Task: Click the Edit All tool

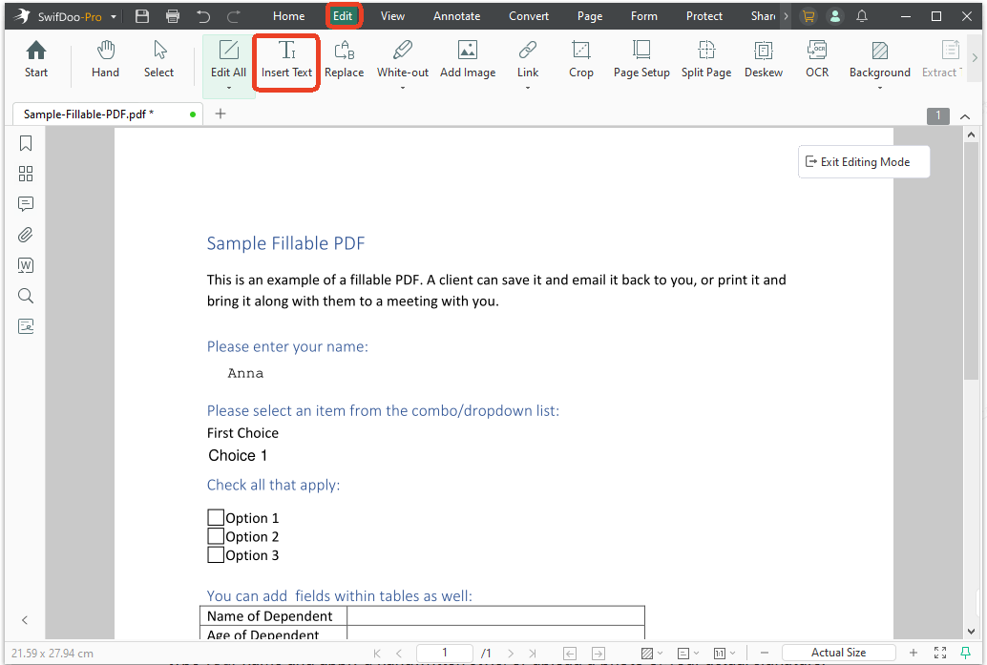Action: click(228, 59)
